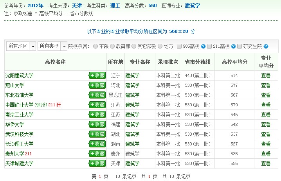Click the question mark after 研究生院
This screenshot has width=281, height=181.
pos(266,47)
